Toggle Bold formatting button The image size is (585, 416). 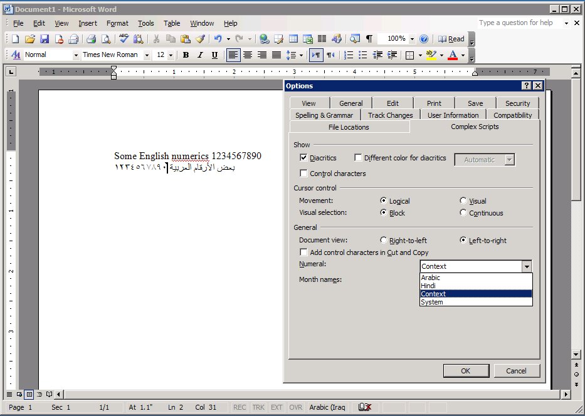point(186,55)
